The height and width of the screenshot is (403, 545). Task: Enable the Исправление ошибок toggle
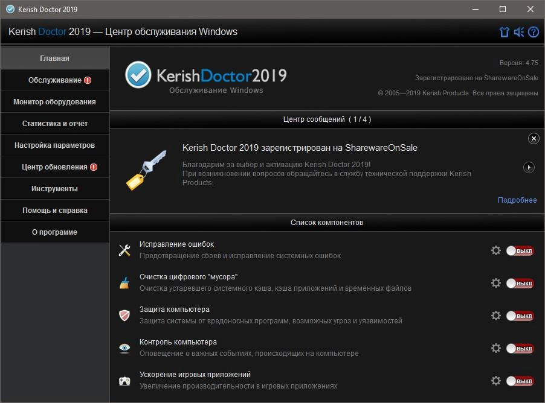520,250
